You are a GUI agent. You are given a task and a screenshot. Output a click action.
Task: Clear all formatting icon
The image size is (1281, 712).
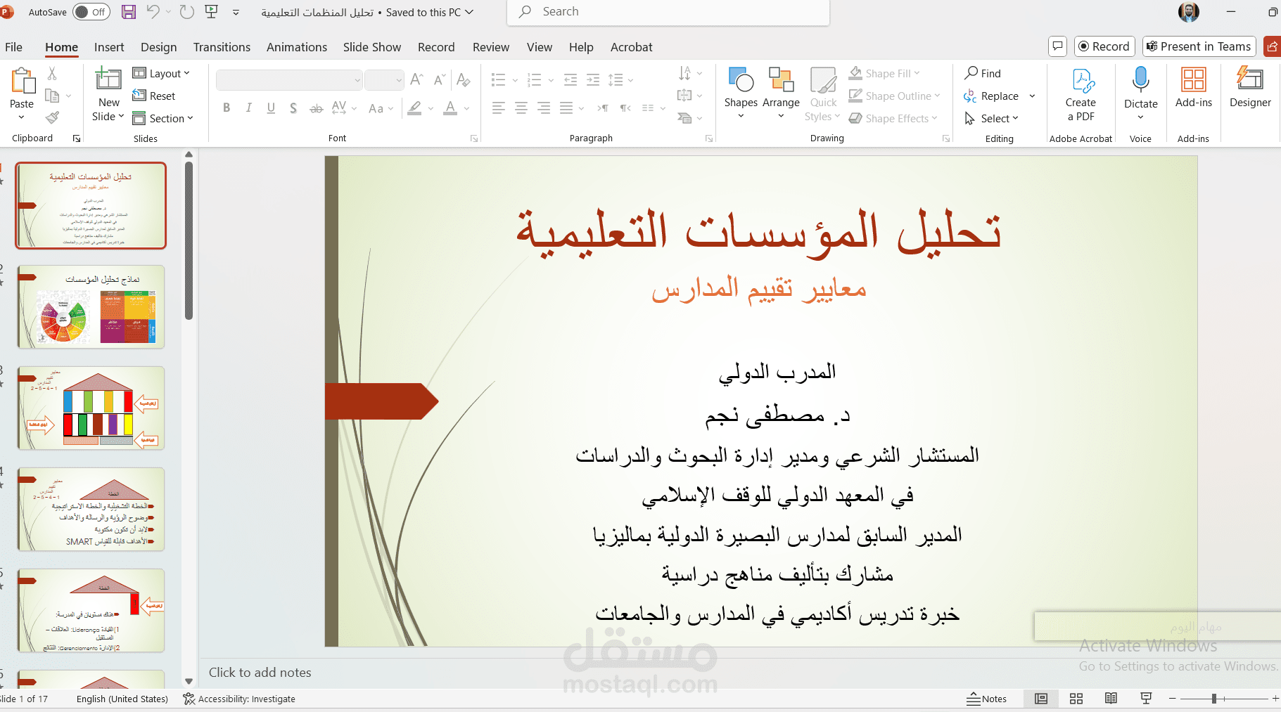pos(463,79)
